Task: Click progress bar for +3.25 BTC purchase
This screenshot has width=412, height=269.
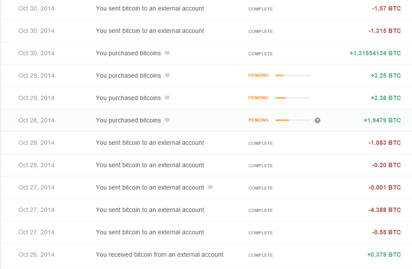Action: (x=292, y=75)
